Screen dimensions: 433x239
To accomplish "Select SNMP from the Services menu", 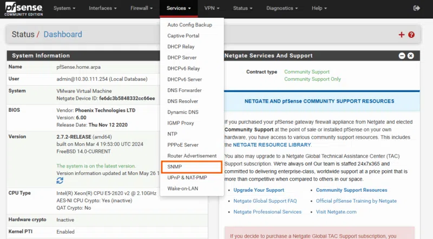I will (x=175, y=167).
